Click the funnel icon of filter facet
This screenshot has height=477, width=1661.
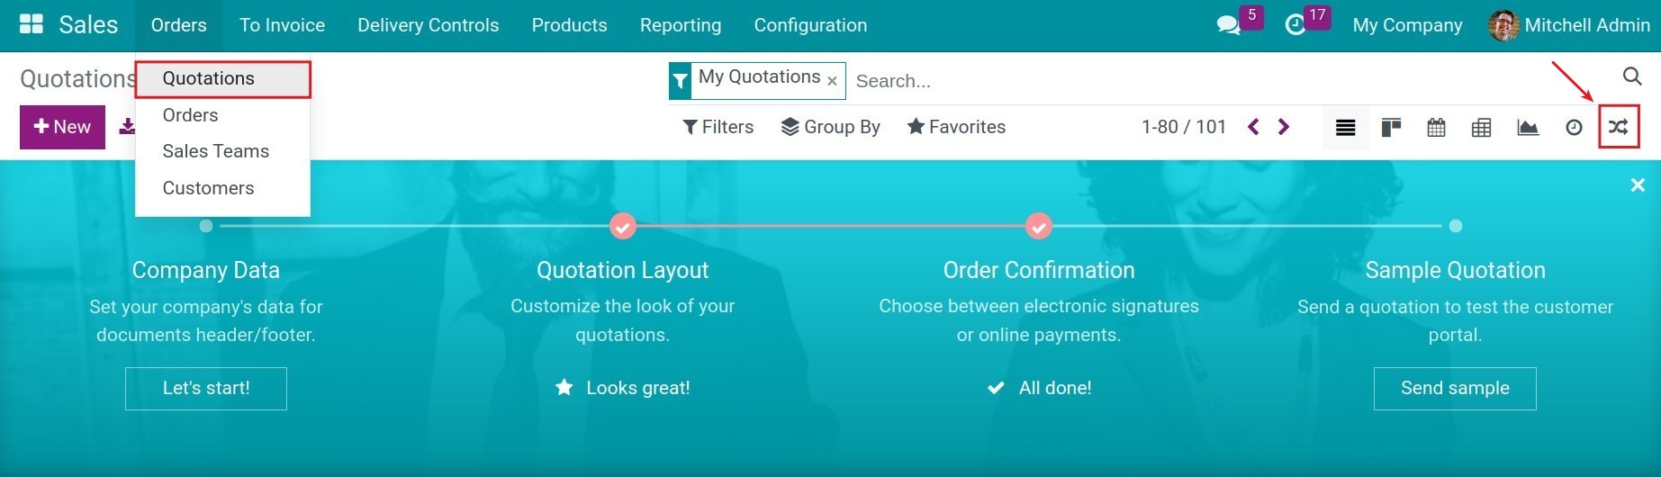(x=681, y=81)
